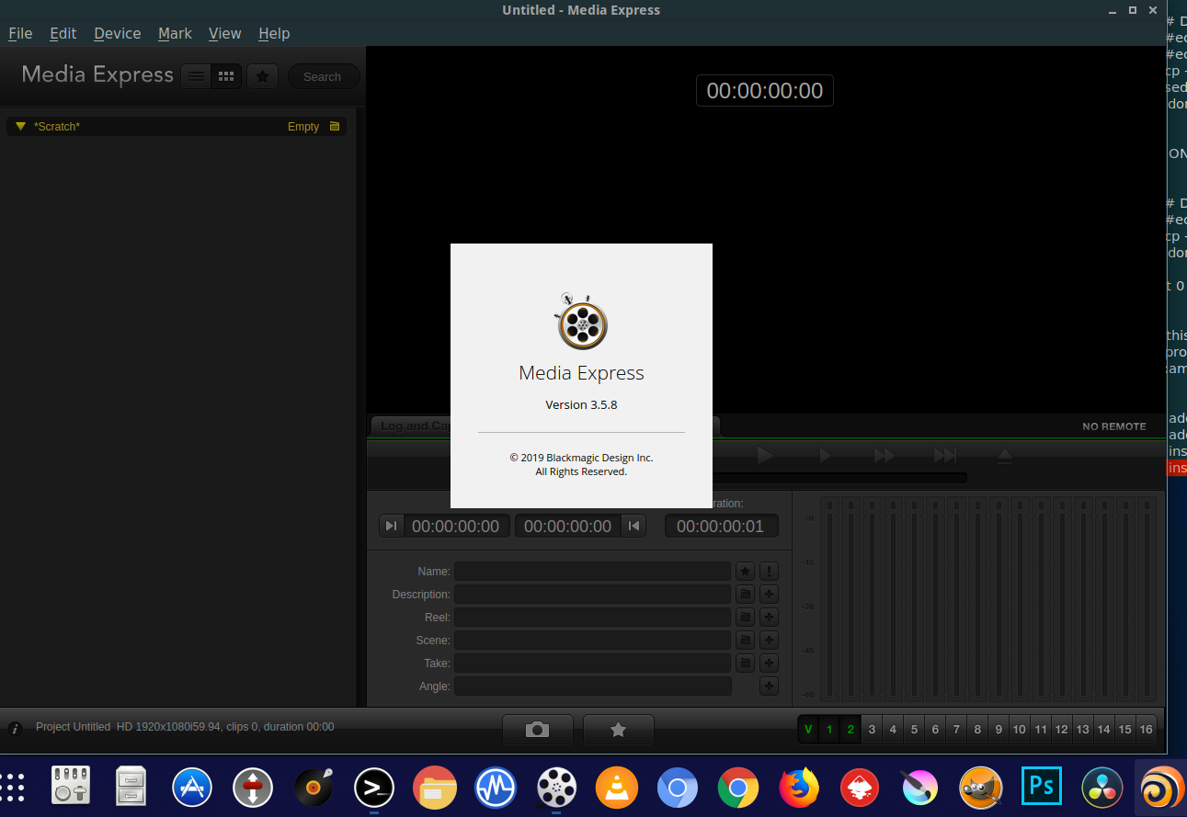Click the large play transport button
The image size is (1187, 817).
tap(765, 455)
